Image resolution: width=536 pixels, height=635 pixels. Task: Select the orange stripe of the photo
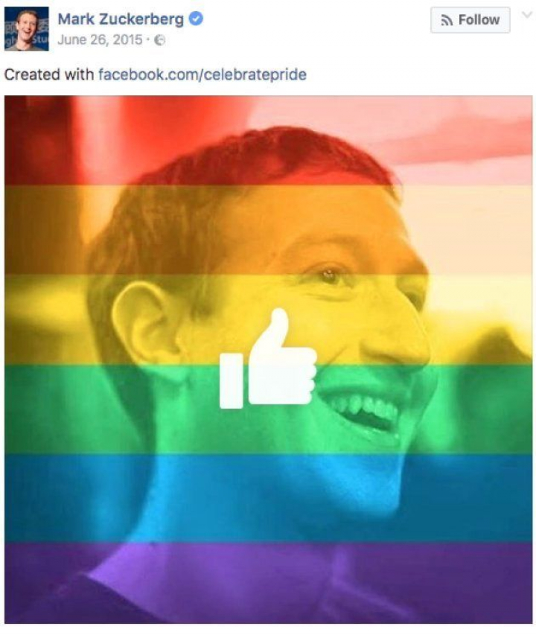[x=269, y=230]
